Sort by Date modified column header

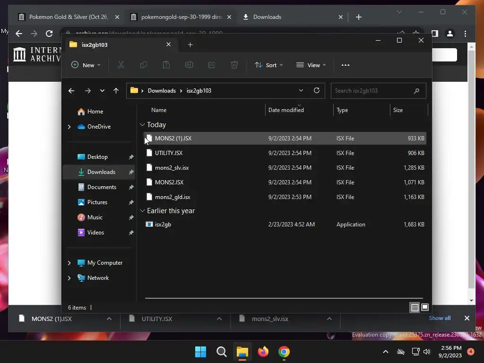pyautogui.click(x=286, y=110)
